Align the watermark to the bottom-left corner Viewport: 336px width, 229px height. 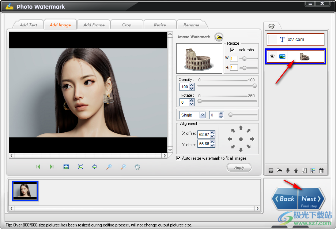tap(233, 147)
